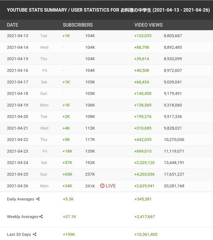Select the 2021-04-26 date entry
Screen dimensions: 213x240
click(x=17, y=186)
